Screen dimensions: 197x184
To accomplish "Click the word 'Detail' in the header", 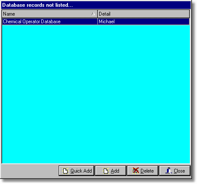I will click(105, 14).
